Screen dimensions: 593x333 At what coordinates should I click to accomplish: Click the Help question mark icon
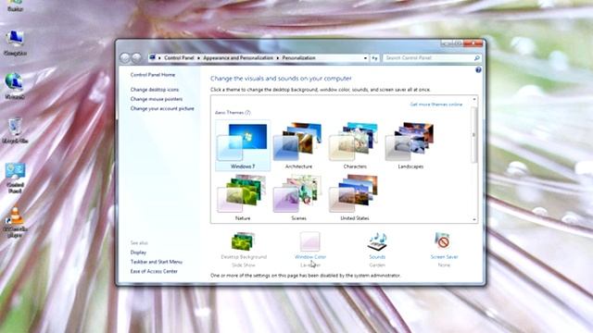pyautogui.click(x=478, y=70)
